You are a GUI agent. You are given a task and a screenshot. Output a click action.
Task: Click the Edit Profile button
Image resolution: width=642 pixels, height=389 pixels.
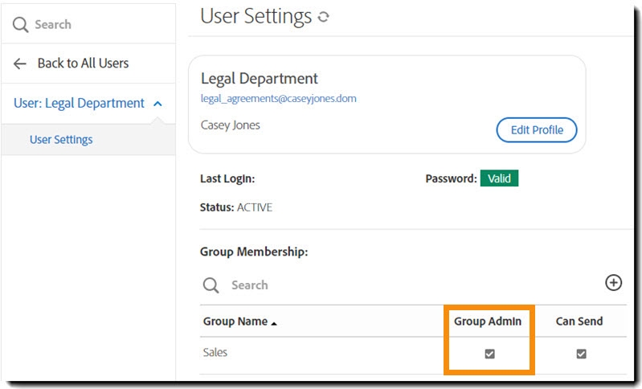pos(537,130)
